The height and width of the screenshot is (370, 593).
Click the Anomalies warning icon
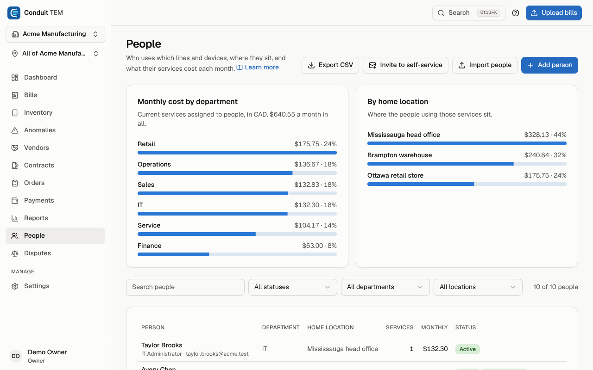click(x=15, y=130)
